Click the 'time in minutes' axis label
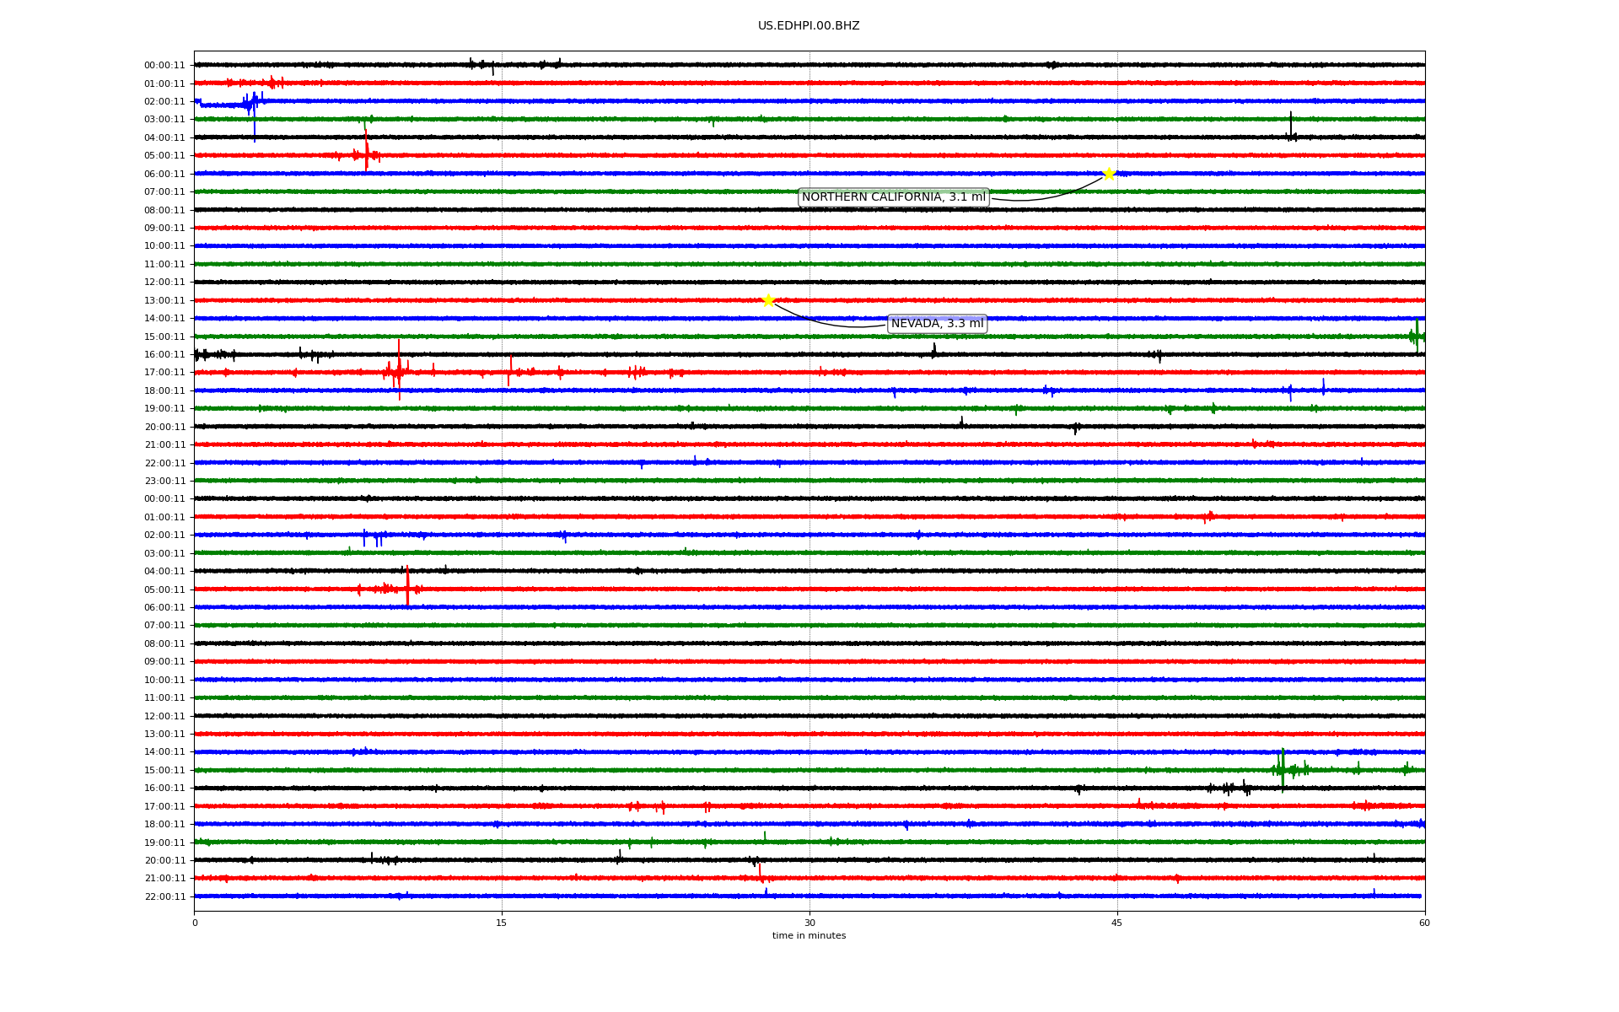This screenshot has width=1619, height=1012. [x=809, y=936]
